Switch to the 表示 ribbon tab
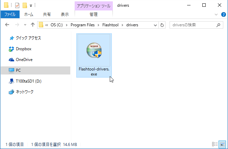This screenshot has width=228, height=149. [x=65, y=14]
